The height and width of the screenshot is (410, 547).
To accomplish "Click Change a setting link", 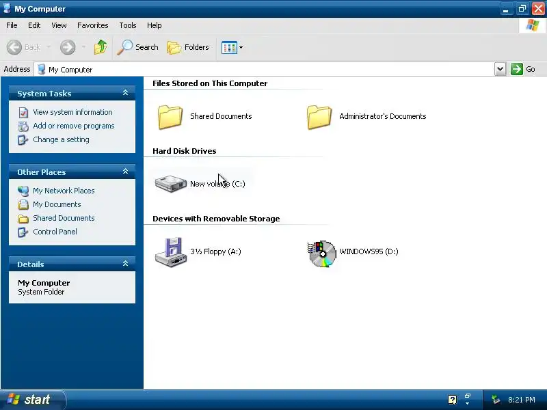I will [x=61, y=139].
